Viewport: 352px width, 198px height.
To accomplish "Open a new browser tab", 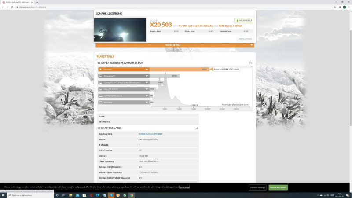I will (37, 2).
